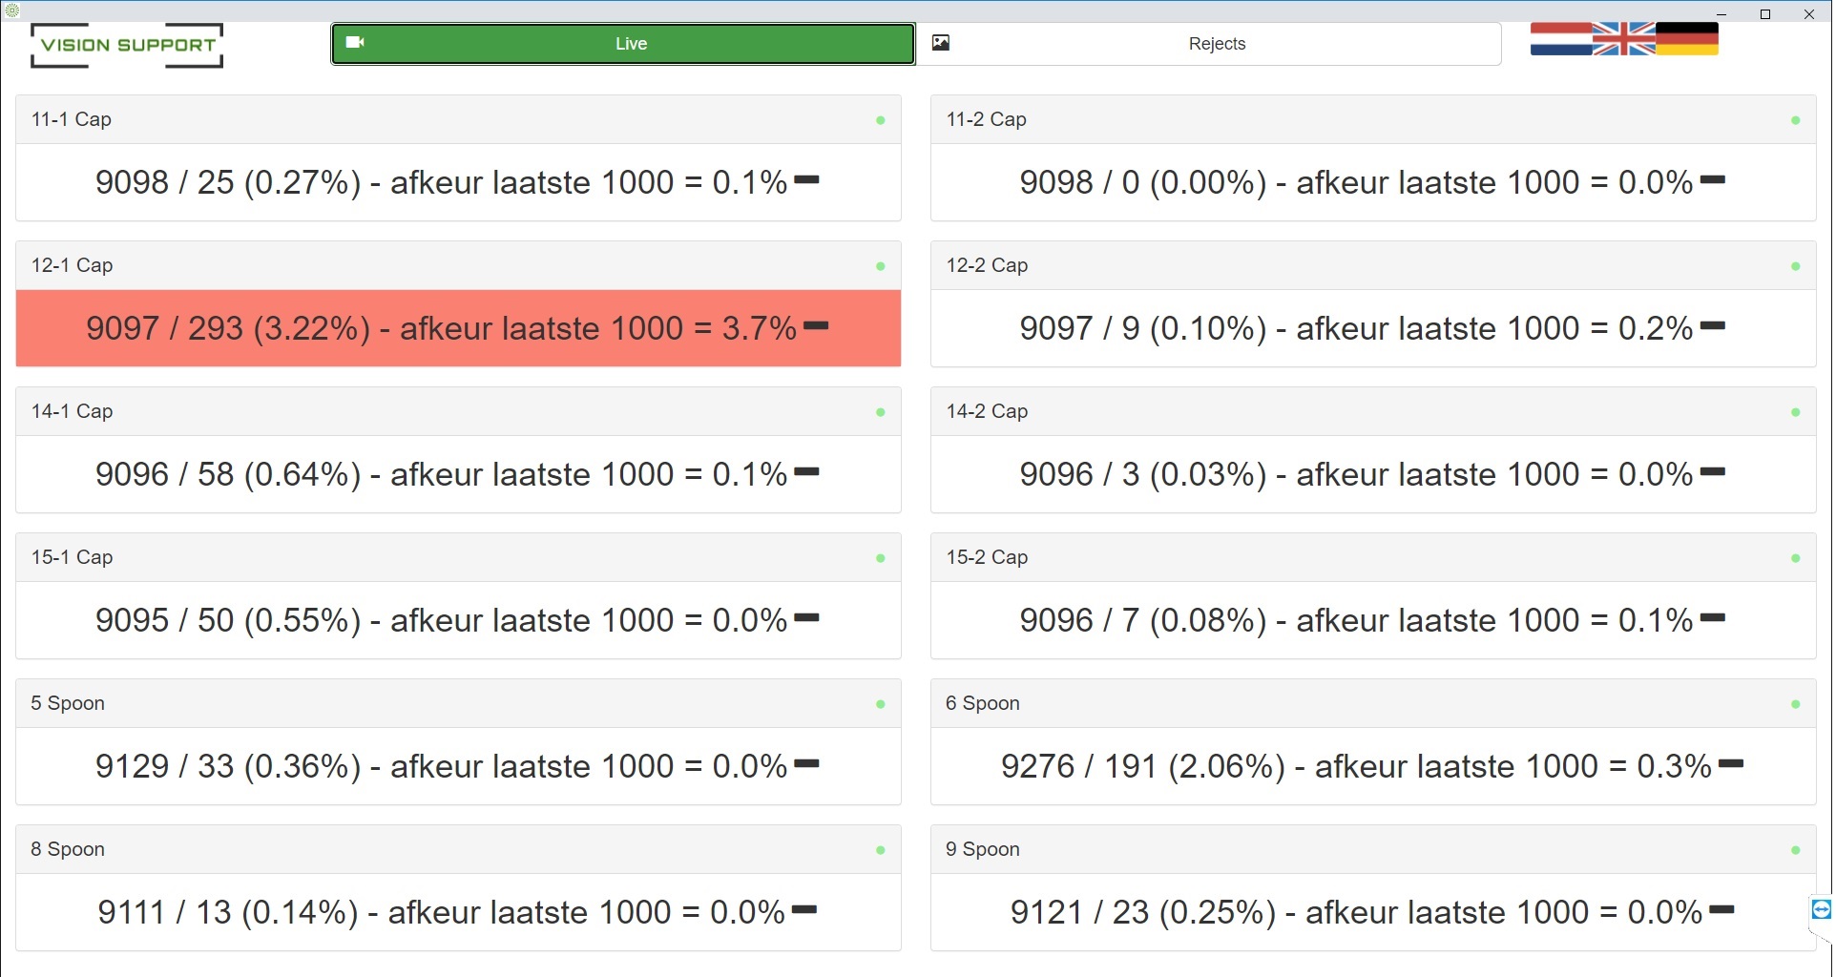The width and height of the screenshot is (1836, 977).
Task: Select the 8 Spoon panel header
Action: [458, 849]
